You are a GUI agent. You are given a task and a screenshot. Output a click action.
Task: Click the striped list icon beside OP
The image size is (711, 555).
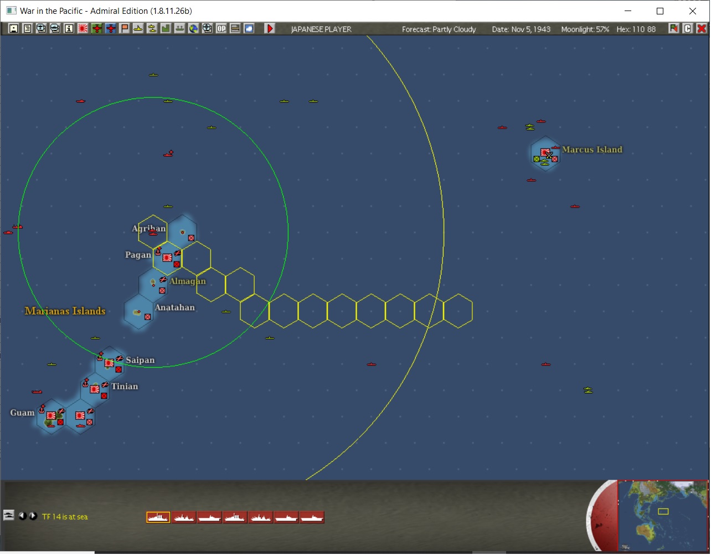point(235,29)
